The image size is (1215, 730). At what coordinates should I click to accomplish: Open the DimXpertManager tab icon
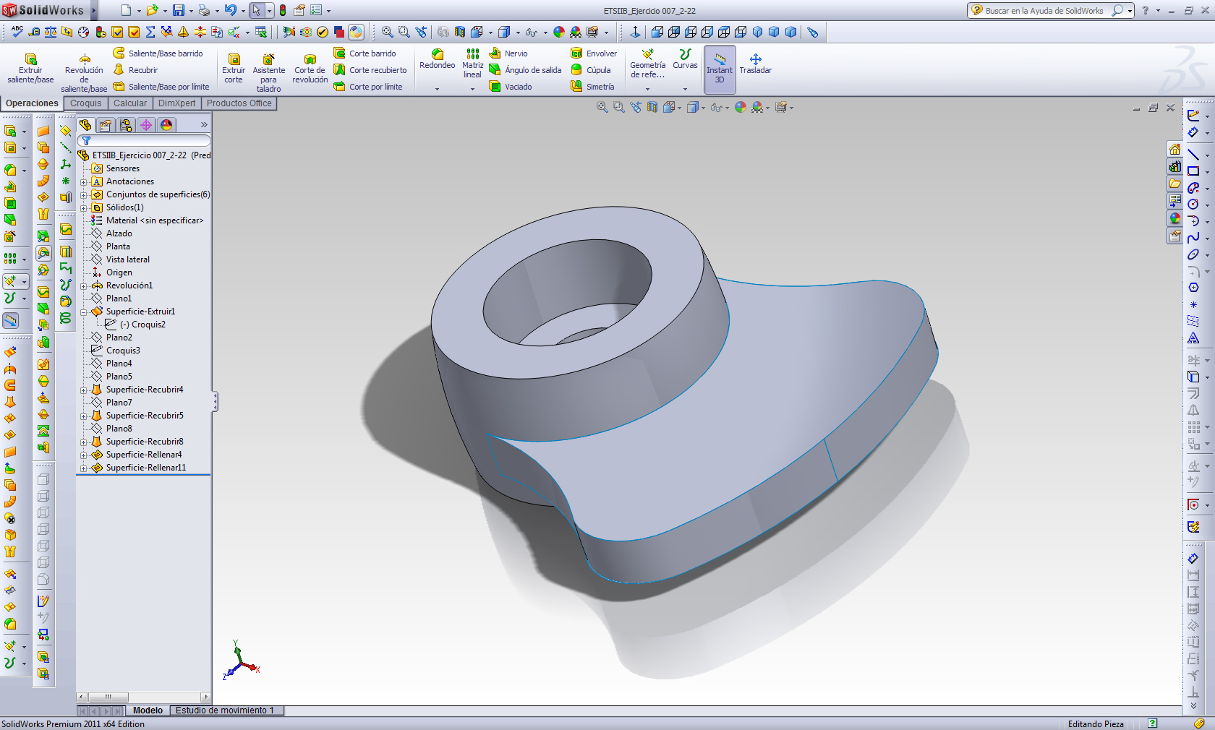(x=146, y=125)
